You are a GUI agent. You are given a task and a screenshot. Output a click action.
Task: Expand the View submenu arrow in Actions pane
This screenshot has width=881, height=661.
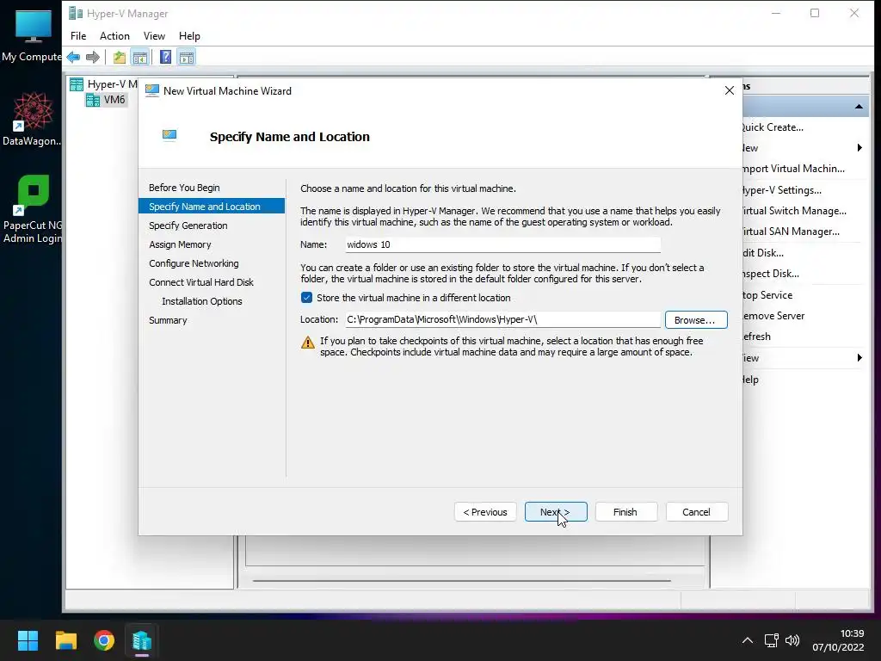coord(859,358)
